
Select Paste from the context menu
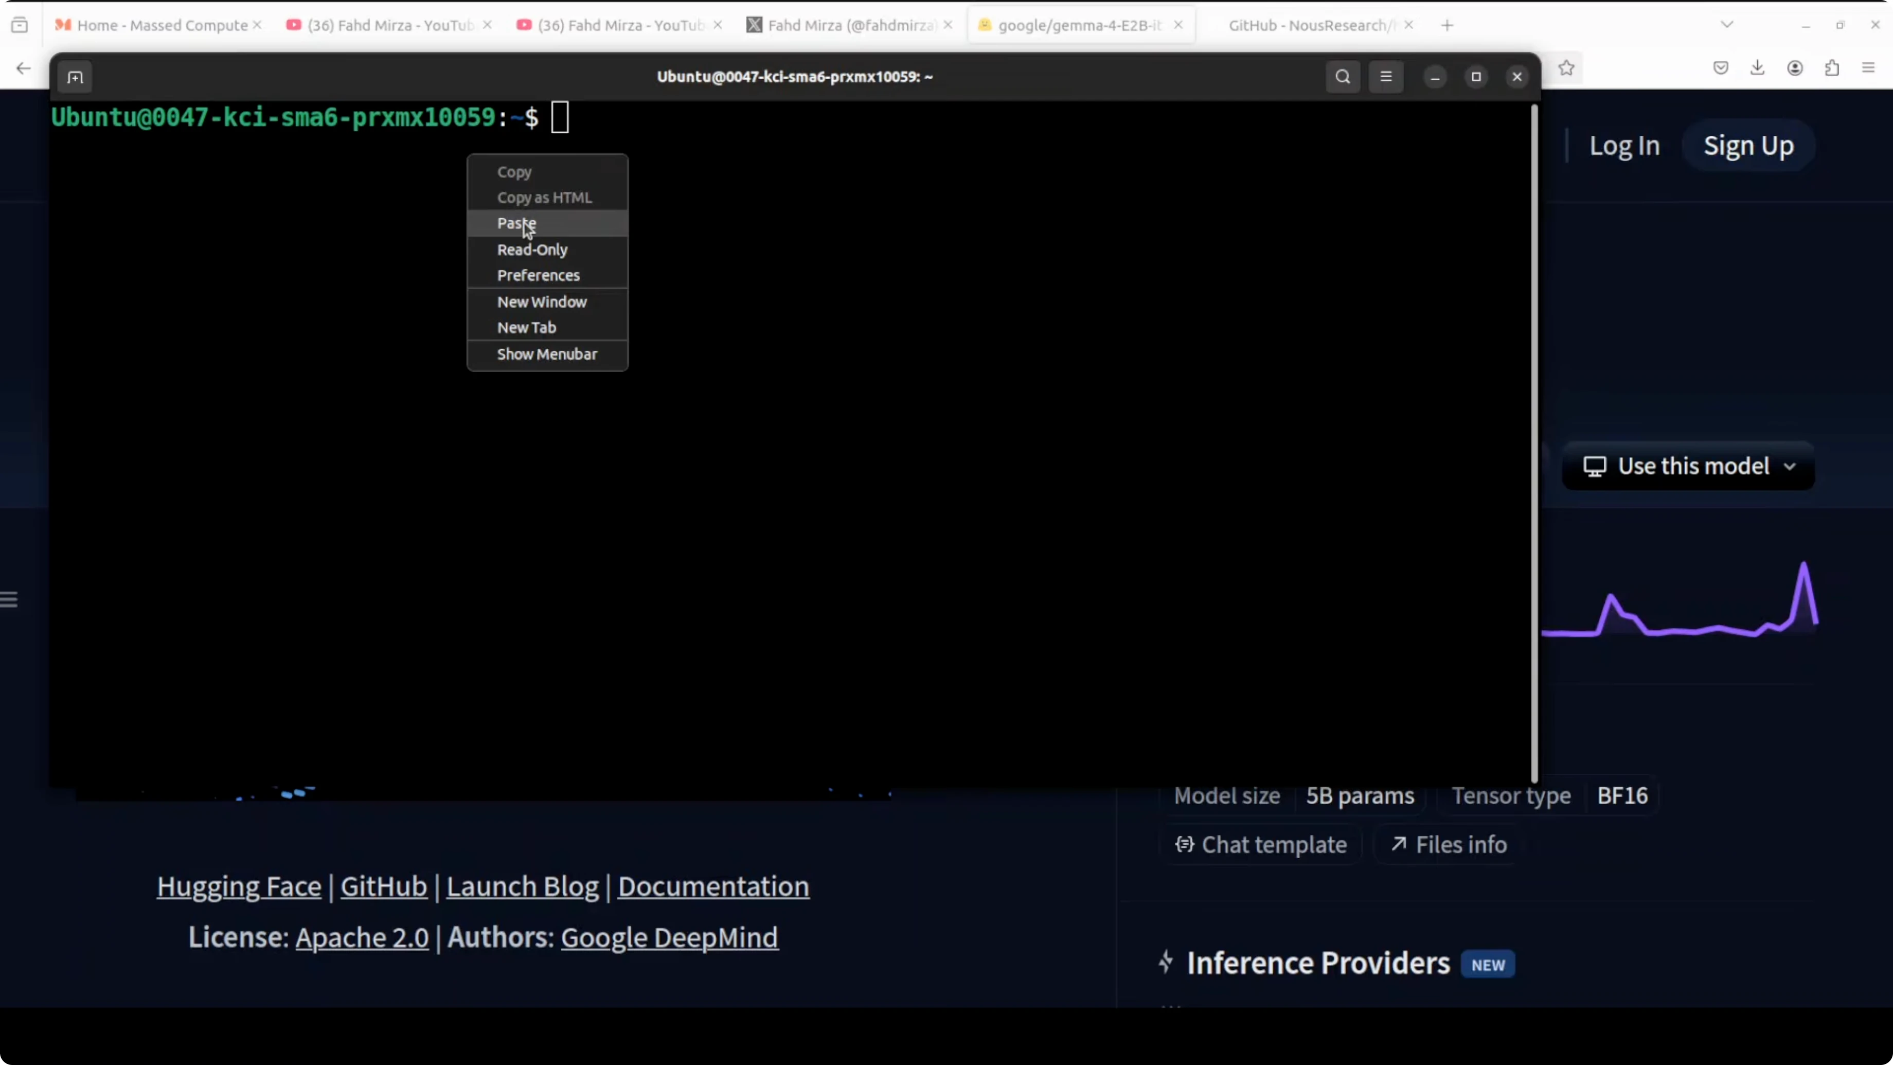516,223
